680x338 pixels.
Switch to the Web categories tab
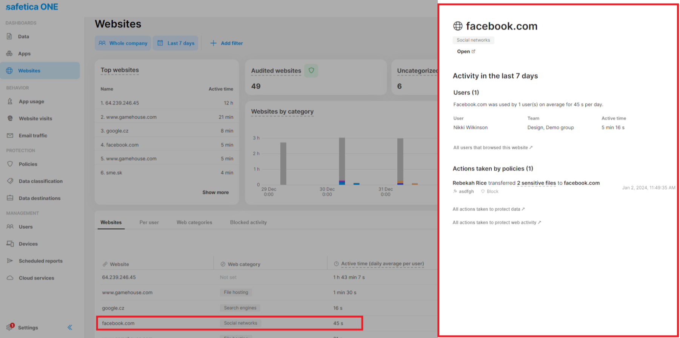pos(194,222)
